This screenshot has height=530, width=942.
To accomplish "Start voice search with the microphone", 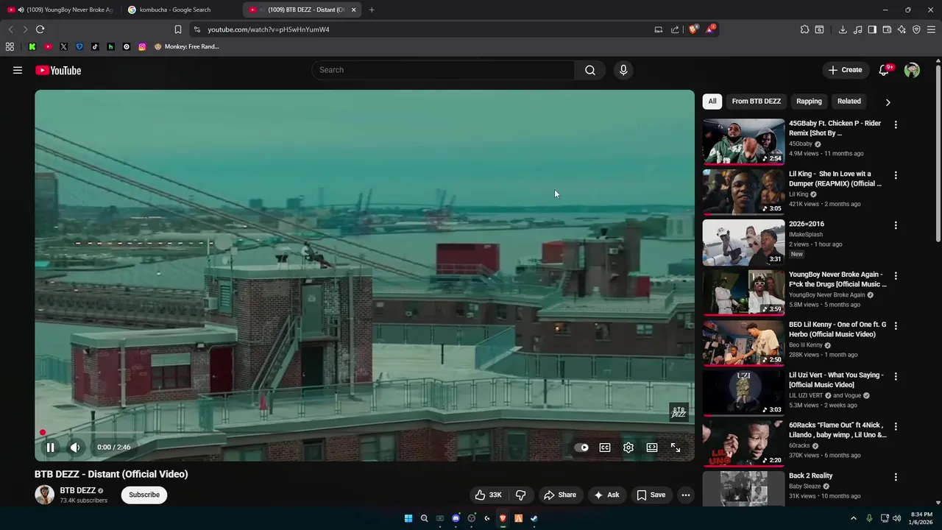I will tap(623, 70).
